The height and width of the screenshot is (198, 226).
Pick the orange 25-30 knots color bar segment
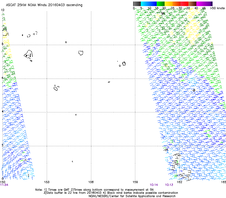(x=177, y=4)
